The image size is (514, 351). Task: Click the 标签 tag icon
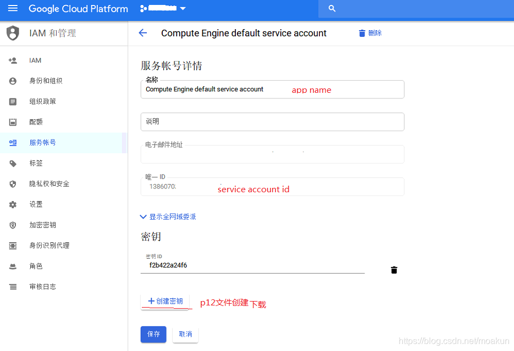click(13, 163)
